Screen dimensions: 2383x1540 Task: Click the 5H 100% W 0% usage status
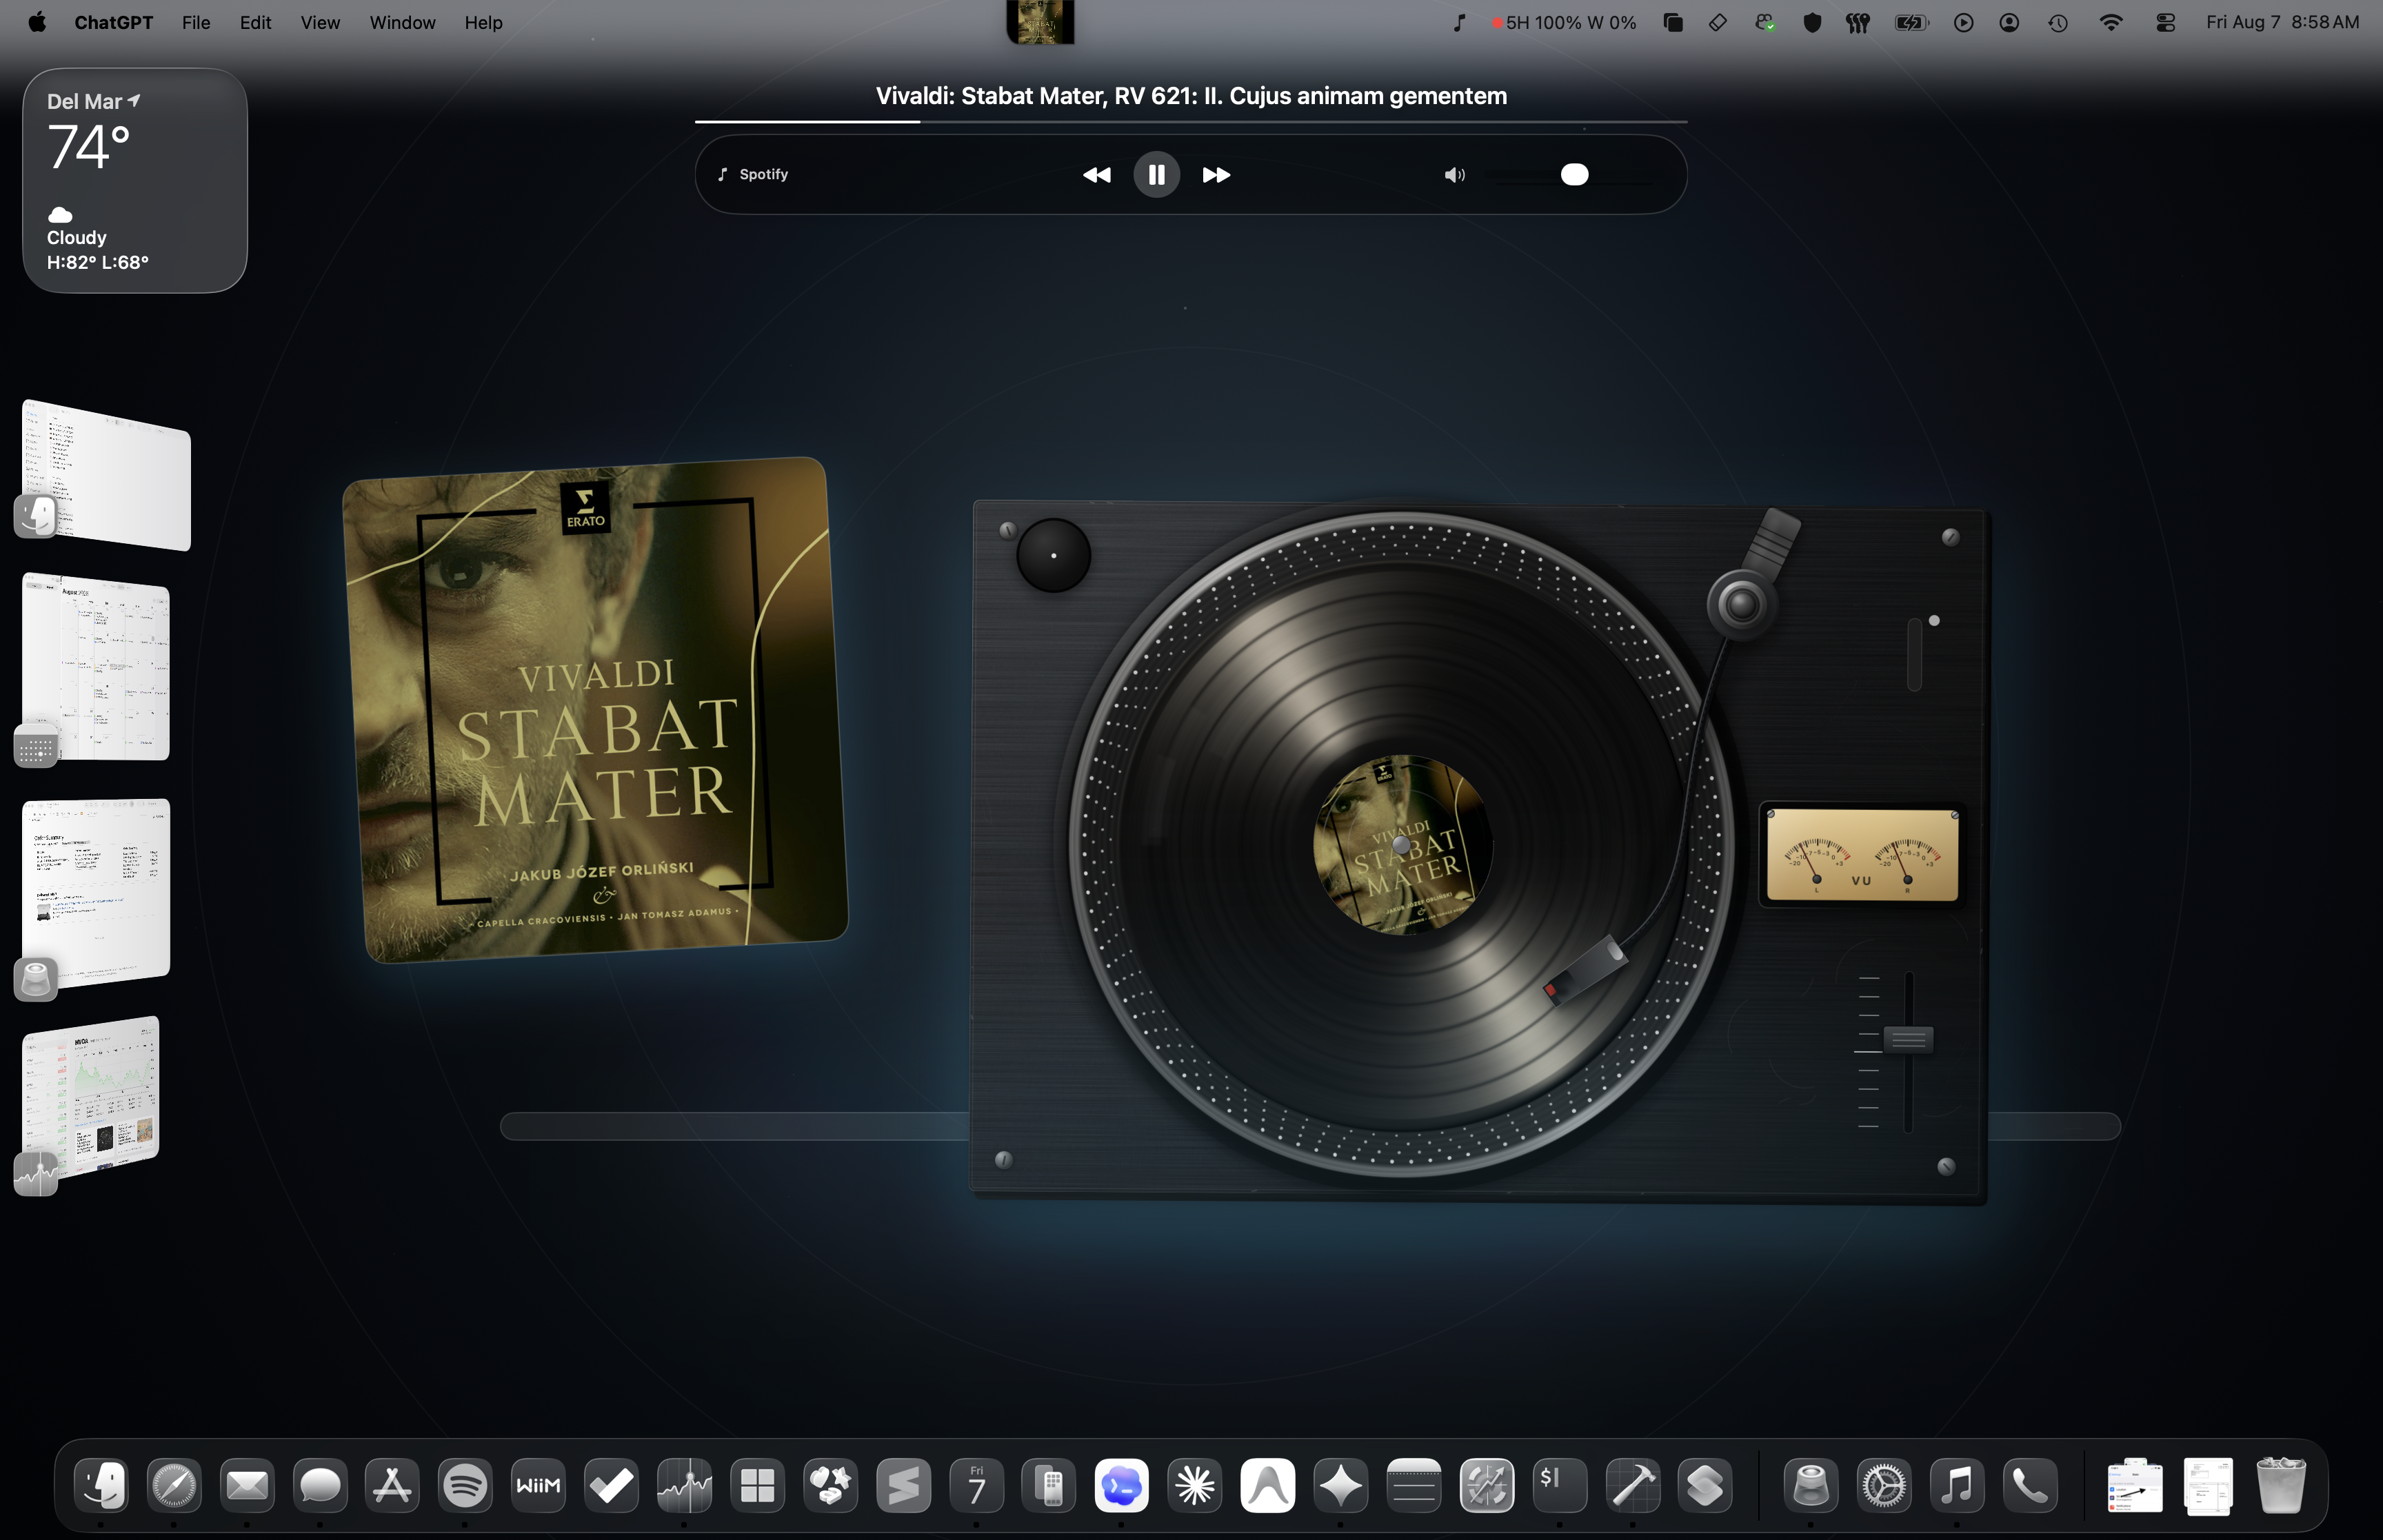1564,22
